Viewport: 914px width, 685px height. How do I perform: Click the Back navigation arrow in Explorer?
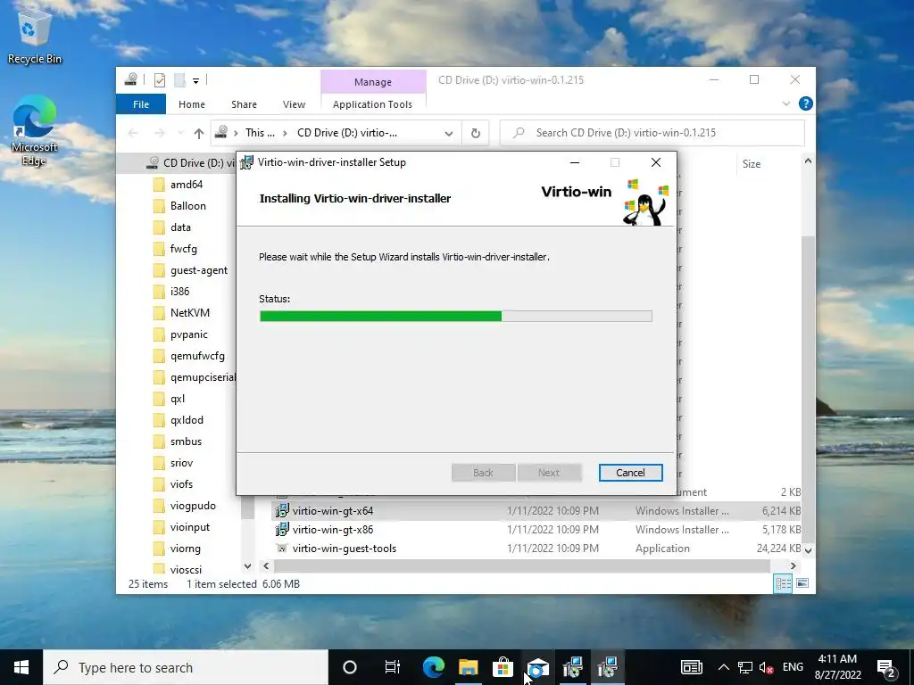[x=133, y=134]
